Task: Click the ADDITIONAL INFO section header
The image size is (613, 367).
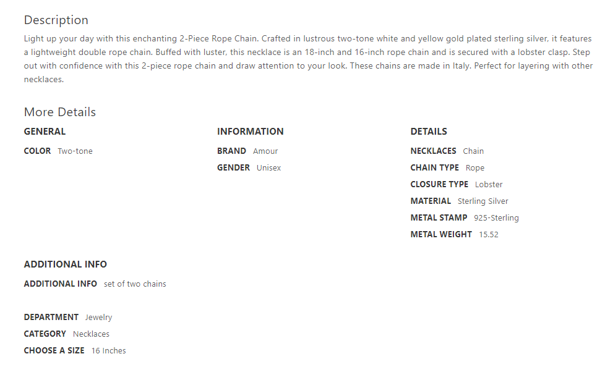Action: tap(66, 264)
